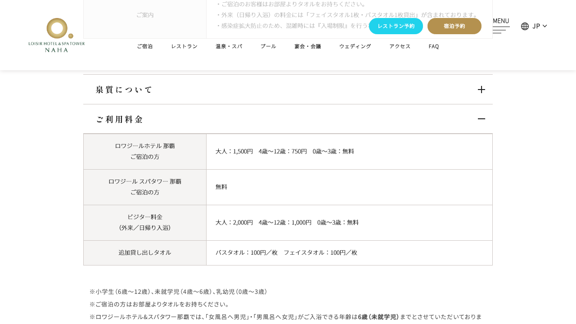The image size is (576, 324).
Task: Open the FAQ menu link
Action: 434,46
